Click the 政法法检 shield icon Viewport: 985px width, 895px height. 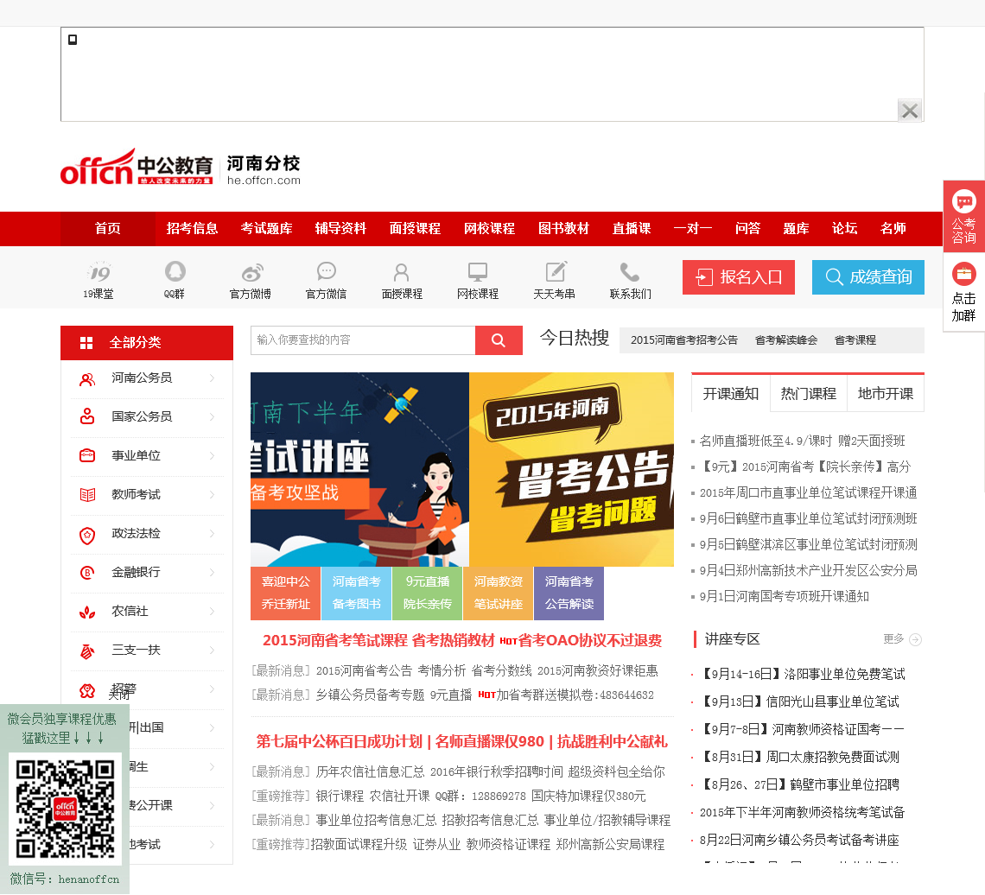87,535
